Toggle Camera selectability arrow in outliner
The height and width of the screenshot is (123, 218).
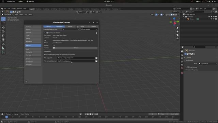[211, 19]
